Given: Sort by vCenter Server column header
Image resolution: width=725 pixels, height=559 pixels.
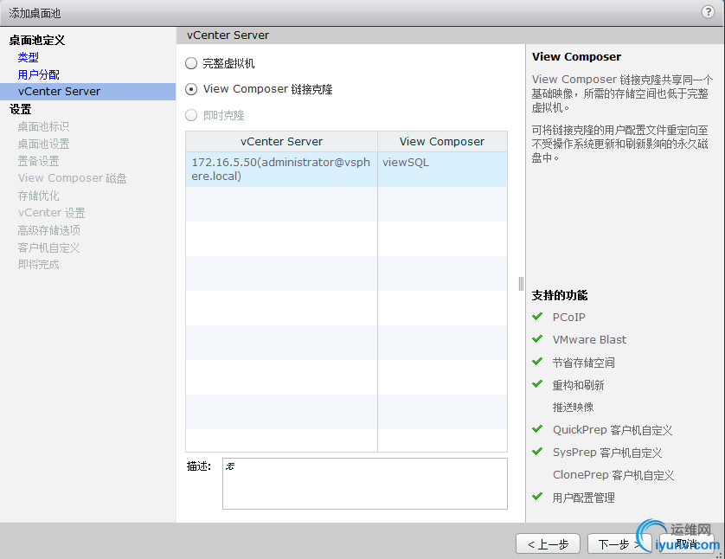Looking at the screenshot, I should [x=281, y=142].
